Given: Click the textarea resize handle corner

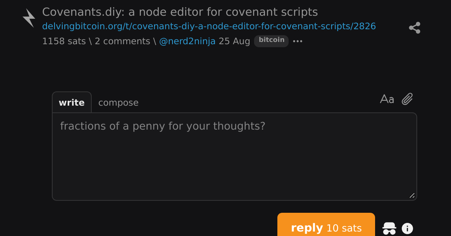Looking at the screenshot, I should (412, 196).
